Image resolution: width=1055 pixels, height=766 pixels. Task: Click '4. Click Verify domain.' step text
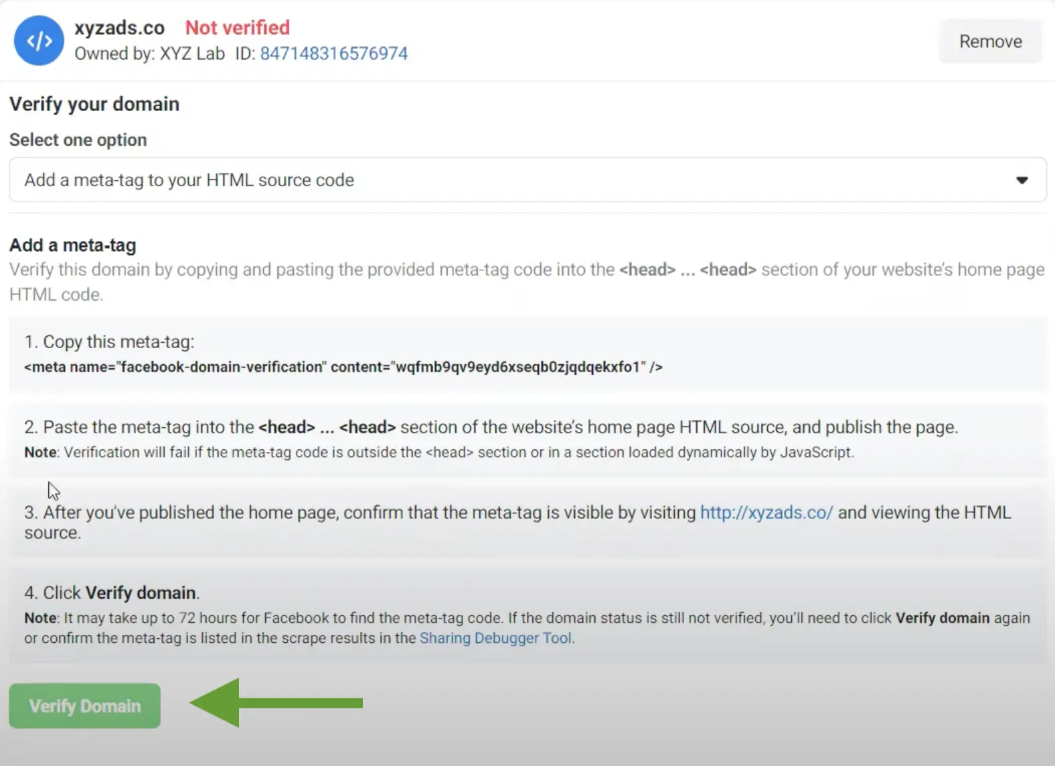tap(112, 593)
